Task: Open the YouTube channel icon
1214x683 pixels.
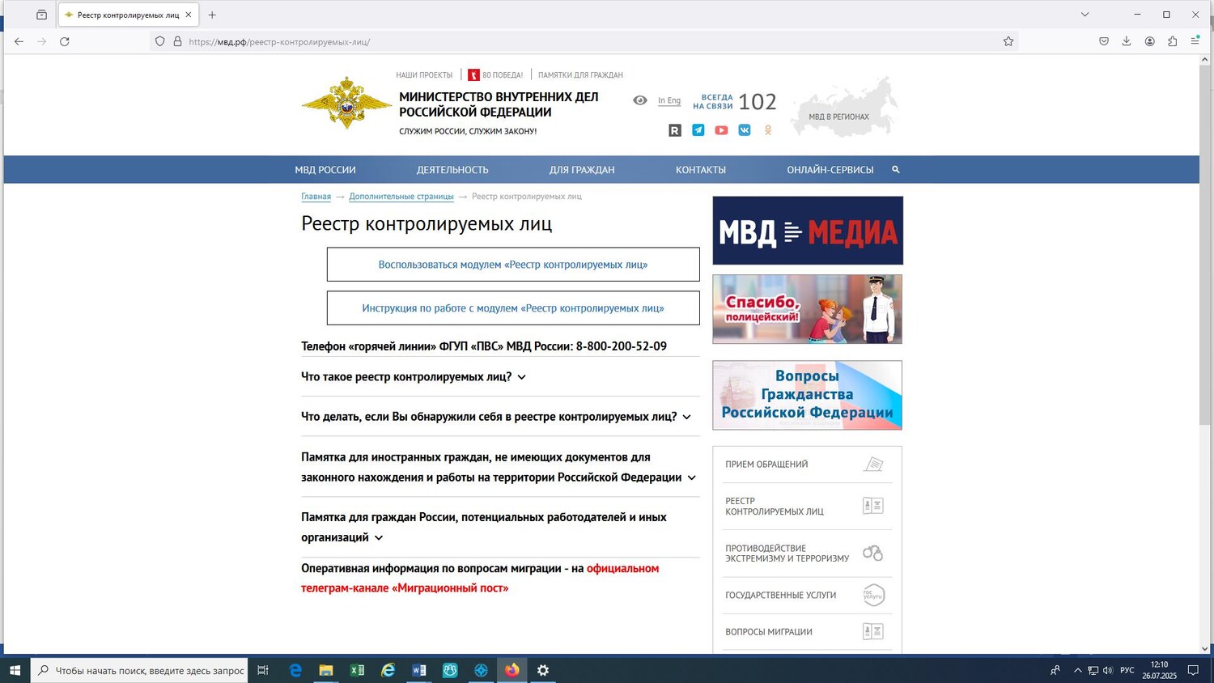Action: (x=721, y=130)
